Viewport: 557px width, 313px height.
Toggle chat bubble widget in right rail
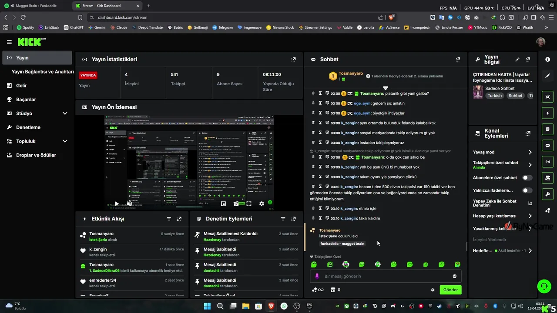547,146
